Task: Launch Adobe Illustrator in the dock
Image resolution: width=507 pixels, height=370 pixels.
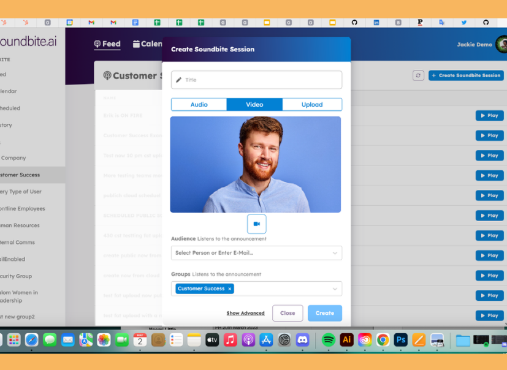Action: pyautogui.click(x=346, y=340)
